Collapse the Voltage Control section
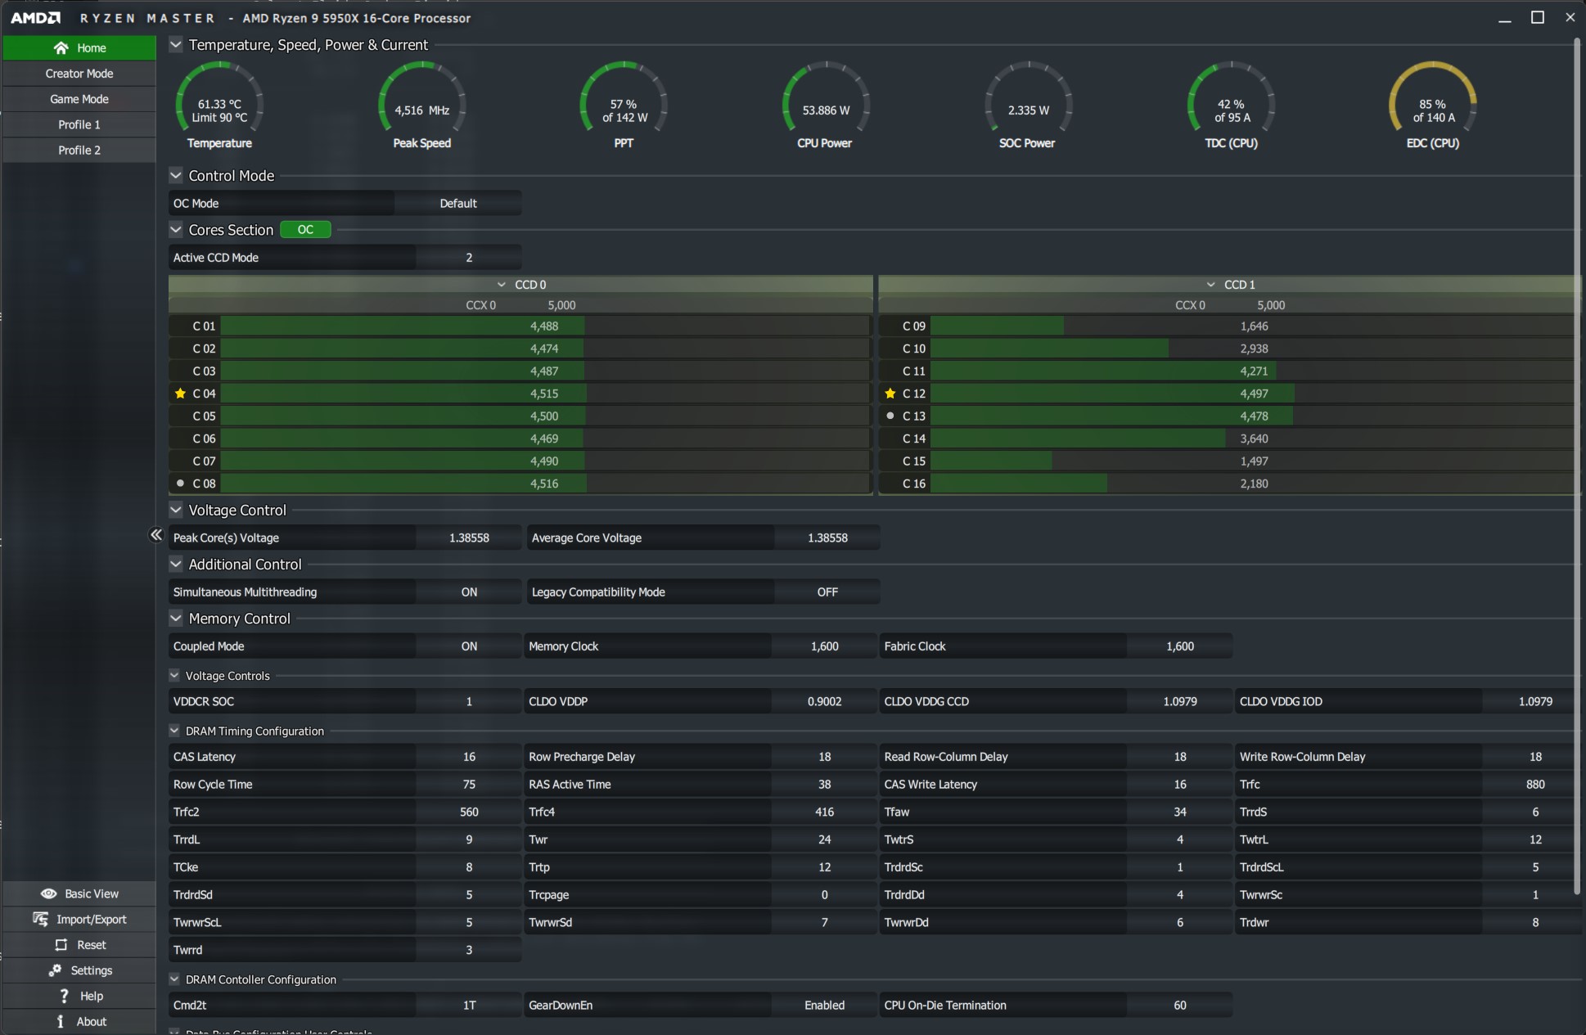Image resolution: width=1586 pixels, height=1035 pixels. 176,509
